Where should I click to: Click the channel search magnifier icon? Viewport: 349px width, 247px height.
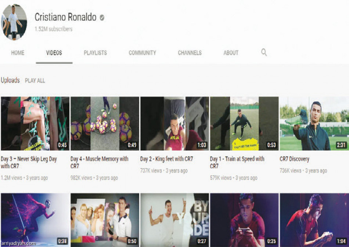coord(264,52)
